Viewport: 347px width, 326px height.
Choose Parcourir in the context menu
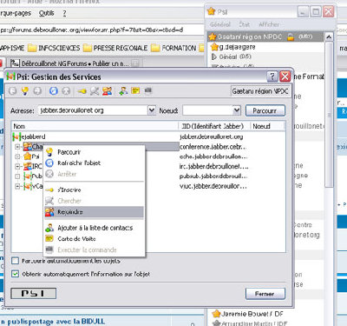(94, 152)
